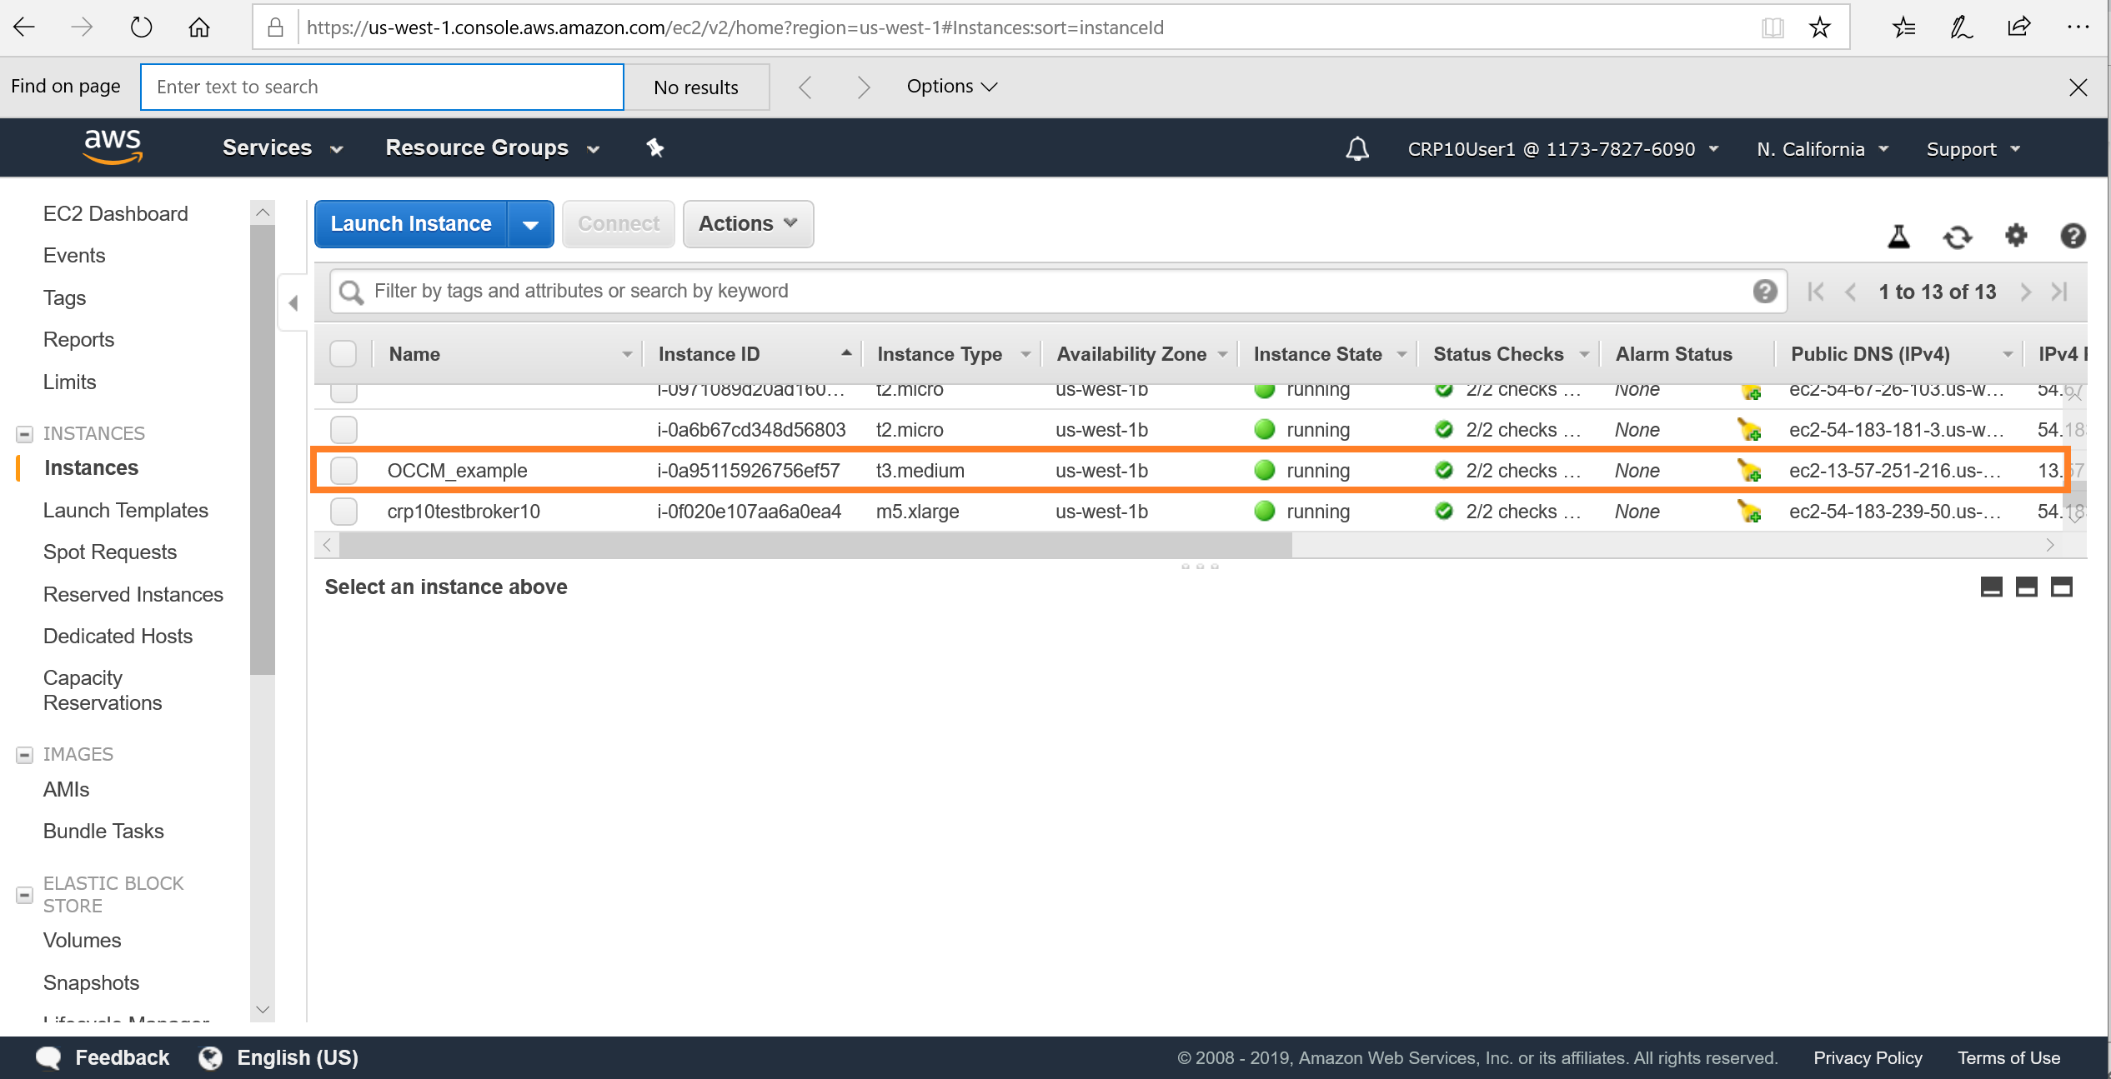The image size is (2111, 1079).
Task: Select the checkbox for OCCM_example instance
Action: (x=343, y=470)
